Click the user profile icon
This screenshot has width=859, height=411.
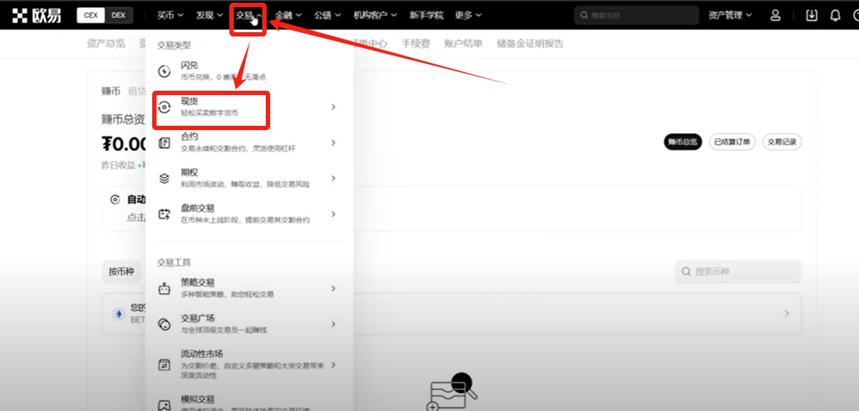[x=775, y=15]
